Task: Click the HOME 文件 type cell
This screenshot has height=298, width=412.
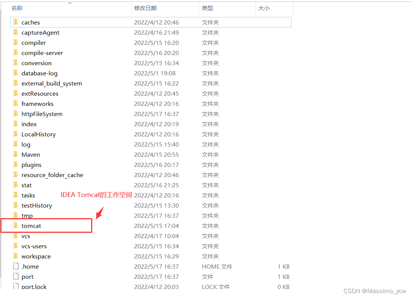Action: coord(217,266)
